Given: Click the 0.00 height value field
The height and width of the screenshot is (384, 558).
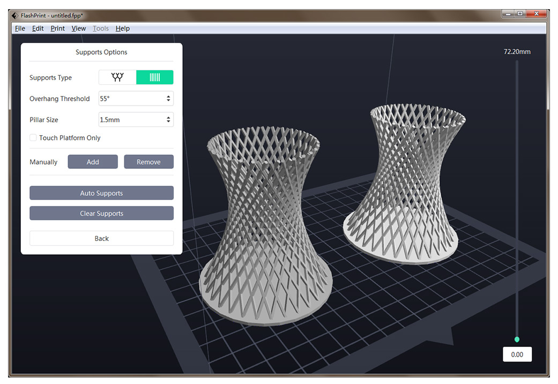Looking at the screenshot, I should tap(517, 355).
